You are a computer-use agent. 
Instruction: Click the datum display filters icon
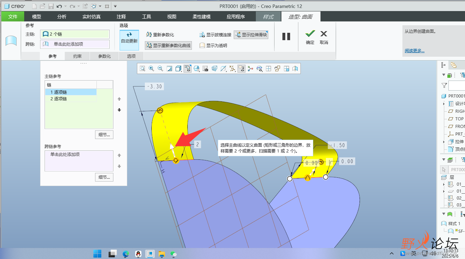tap(232, 69)
